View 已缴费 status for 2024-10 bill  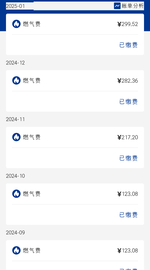[128, 215]
